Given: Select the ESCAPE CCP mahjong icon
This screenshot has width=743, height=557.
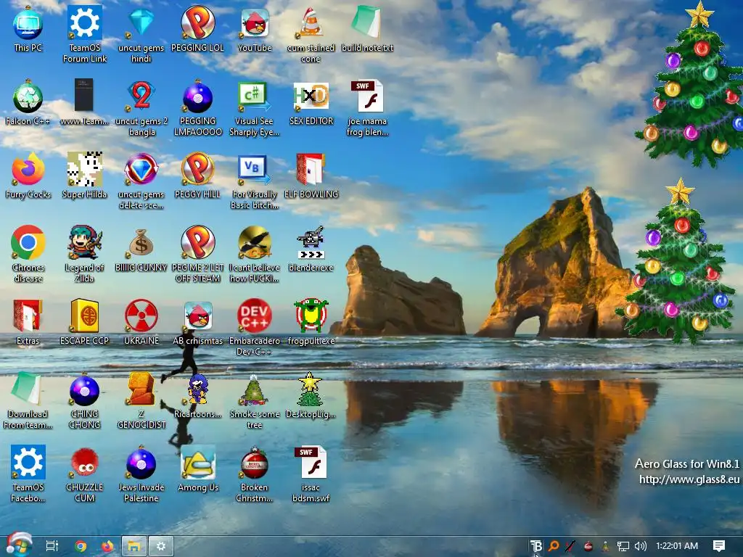Looking at the screenshot, I should pos(85,321).
